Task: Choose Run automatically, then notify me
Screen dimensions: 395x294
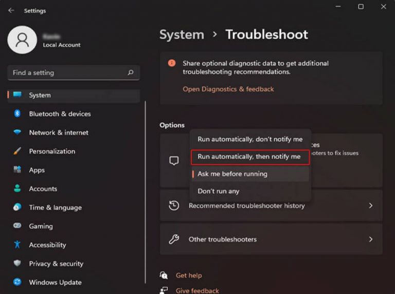Action: [250, 157]
